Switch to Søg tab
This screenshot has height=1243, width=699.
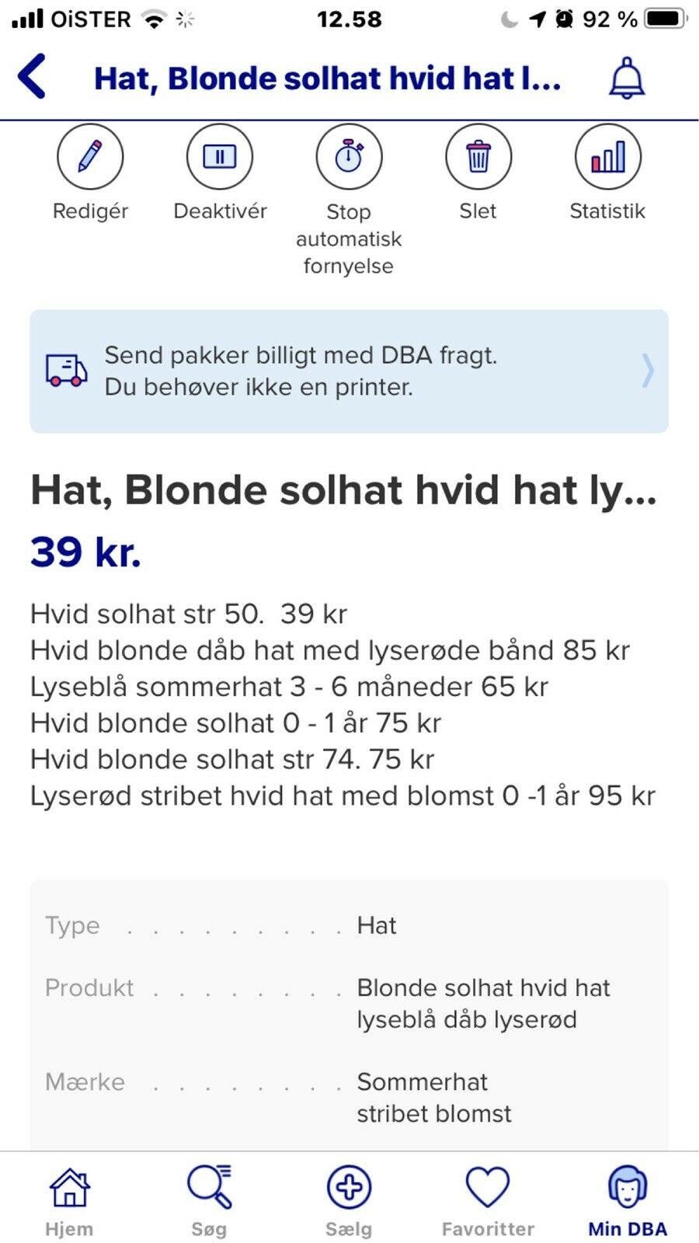209,1200
